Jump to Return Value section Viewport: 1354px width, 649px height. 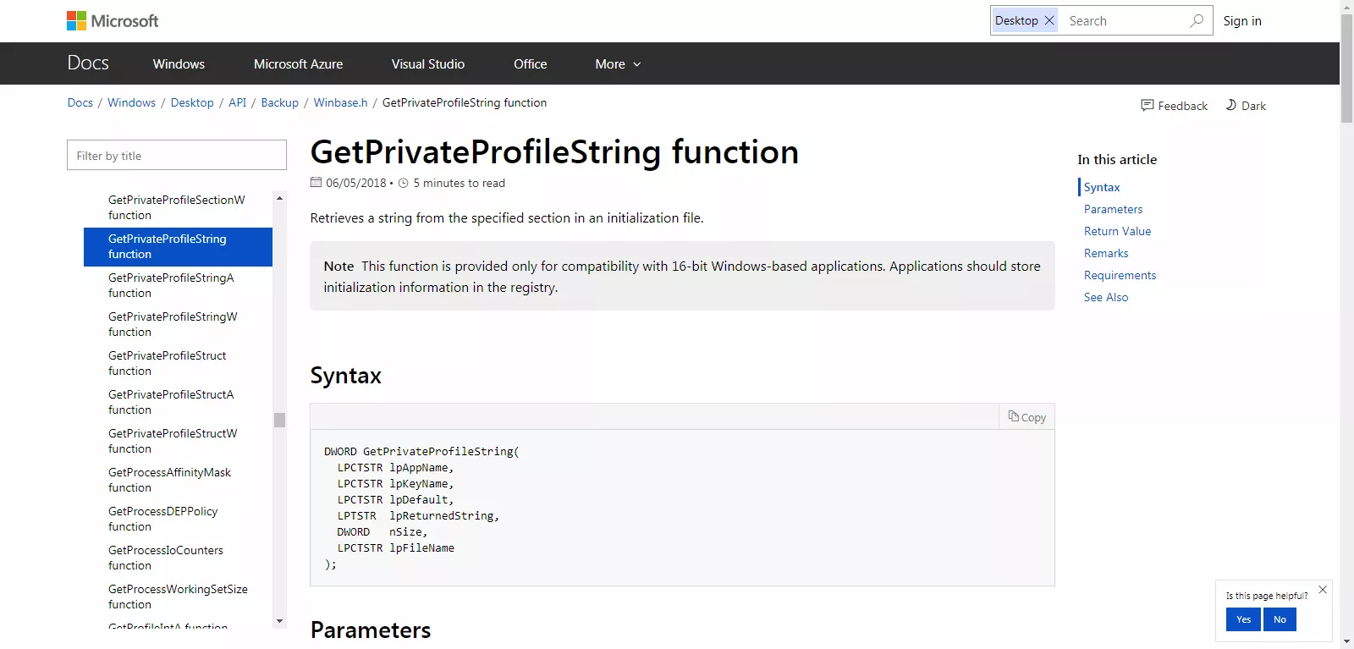pos(1117,231)
